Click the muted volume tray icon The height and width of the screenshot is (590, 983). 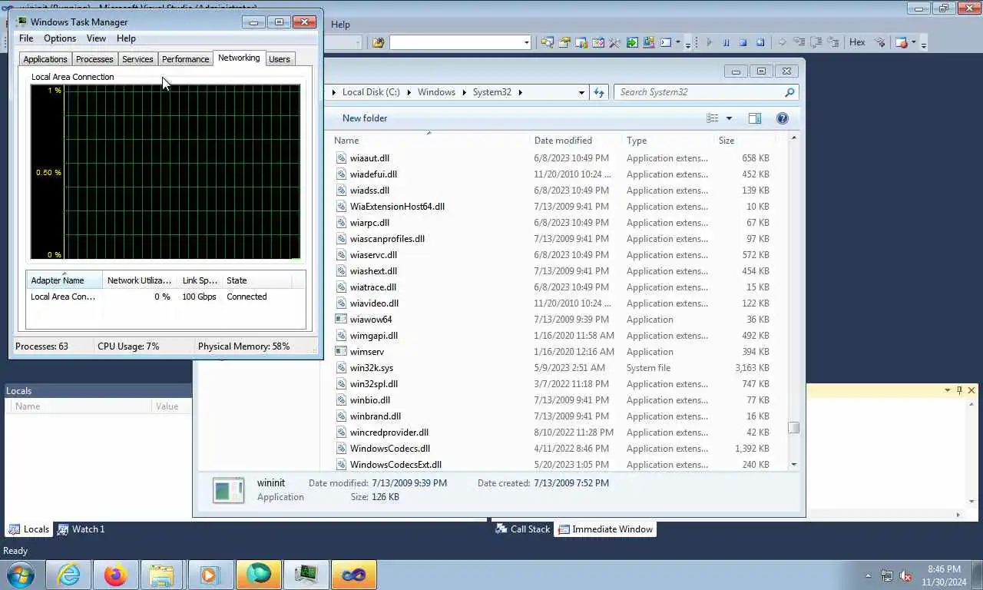pyautogui.click(x=905, y=575)
